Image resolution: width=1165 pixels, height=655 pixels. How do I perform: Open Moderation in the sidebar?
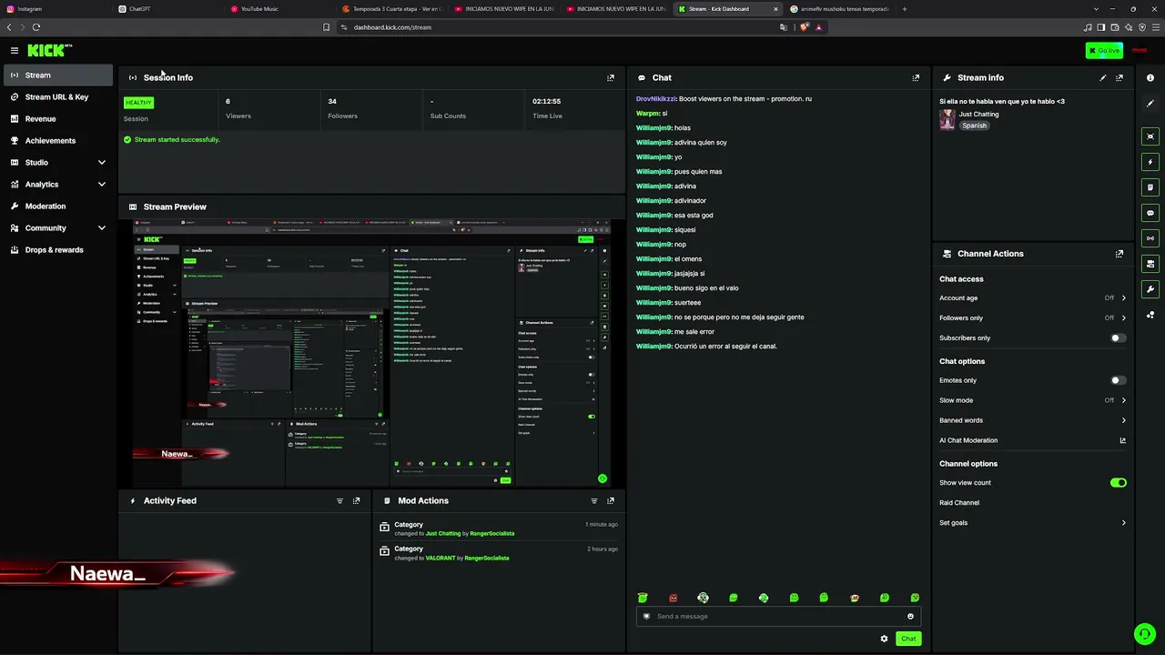point(58,207)
